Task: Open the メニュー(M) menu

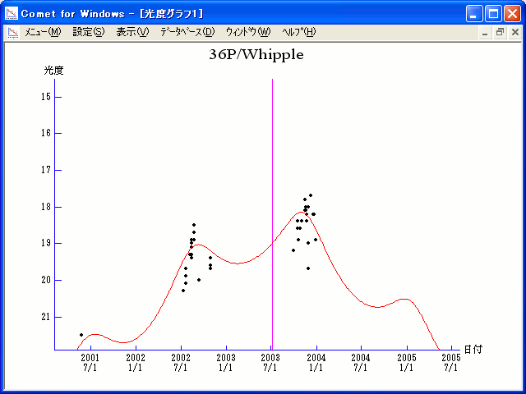Action: click(x=43, y=32)
